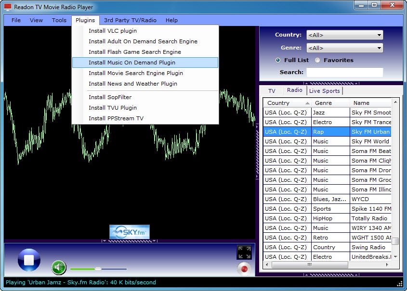Adjust the volume slider handle
The width and height of the screenshot is (407, 291).
point(98,269)
